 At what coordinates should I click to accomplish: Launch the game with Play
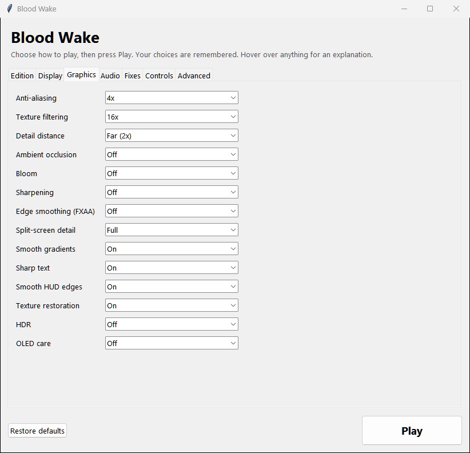(x=412, y=431)
